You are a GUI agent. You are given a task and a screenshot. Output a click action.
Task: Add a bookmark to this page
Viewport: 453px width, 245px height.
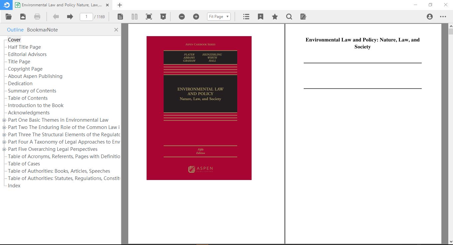(261, 17)
